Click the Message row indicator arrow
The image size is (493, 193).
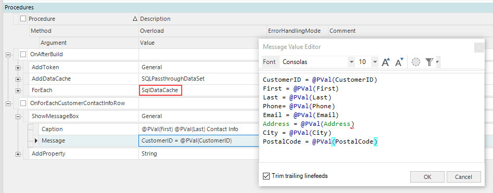coord(36,141)
